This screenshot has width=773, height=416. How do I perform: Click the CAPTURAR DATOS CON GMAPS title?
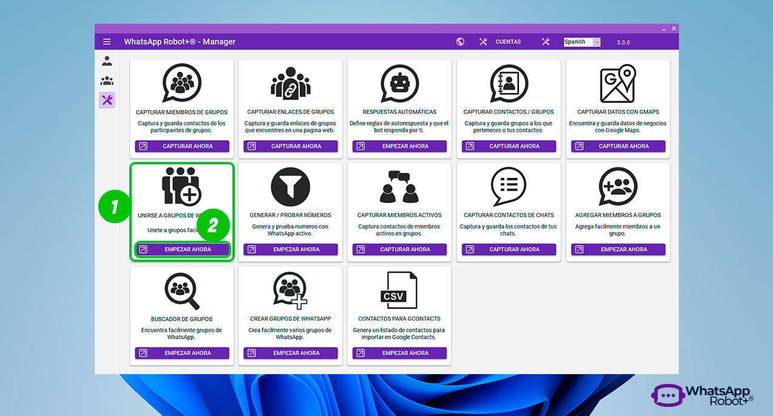[x=618, y=112]
